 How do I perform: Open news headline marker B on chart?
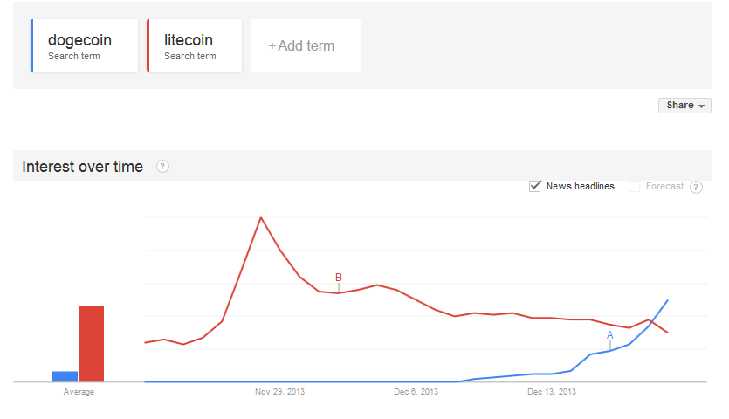tap(339, 278)
